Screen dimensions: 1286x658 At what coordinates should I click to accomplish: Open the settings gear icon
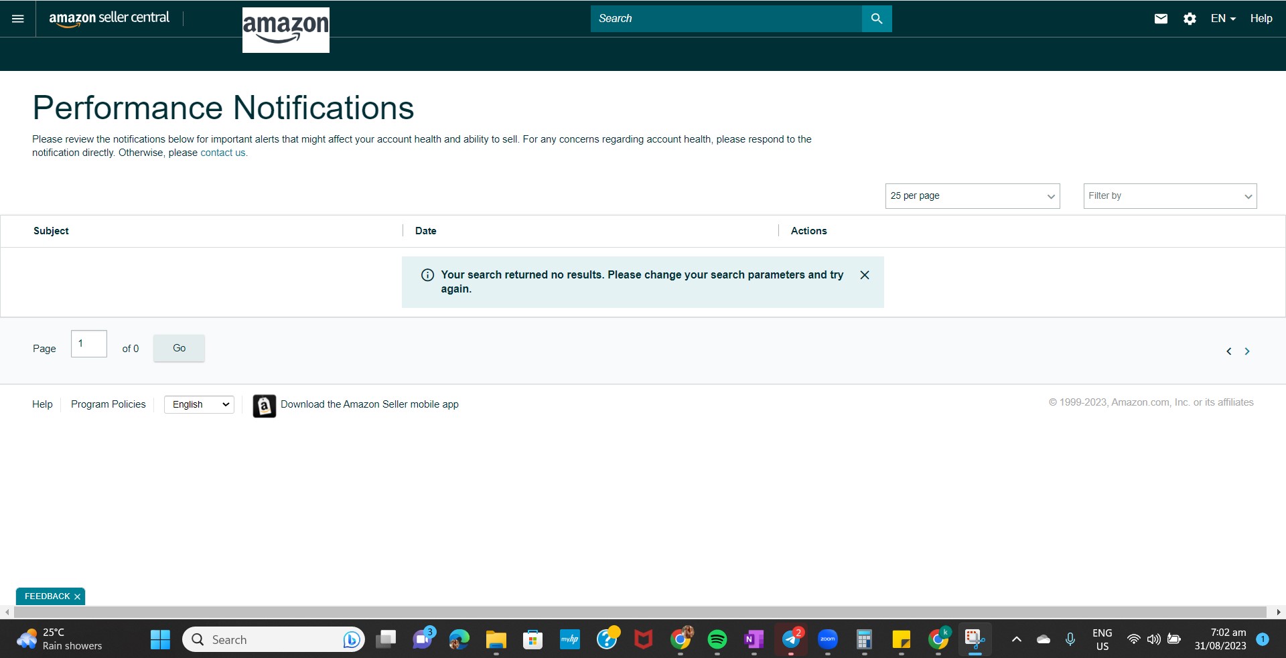click(1190, 19)
